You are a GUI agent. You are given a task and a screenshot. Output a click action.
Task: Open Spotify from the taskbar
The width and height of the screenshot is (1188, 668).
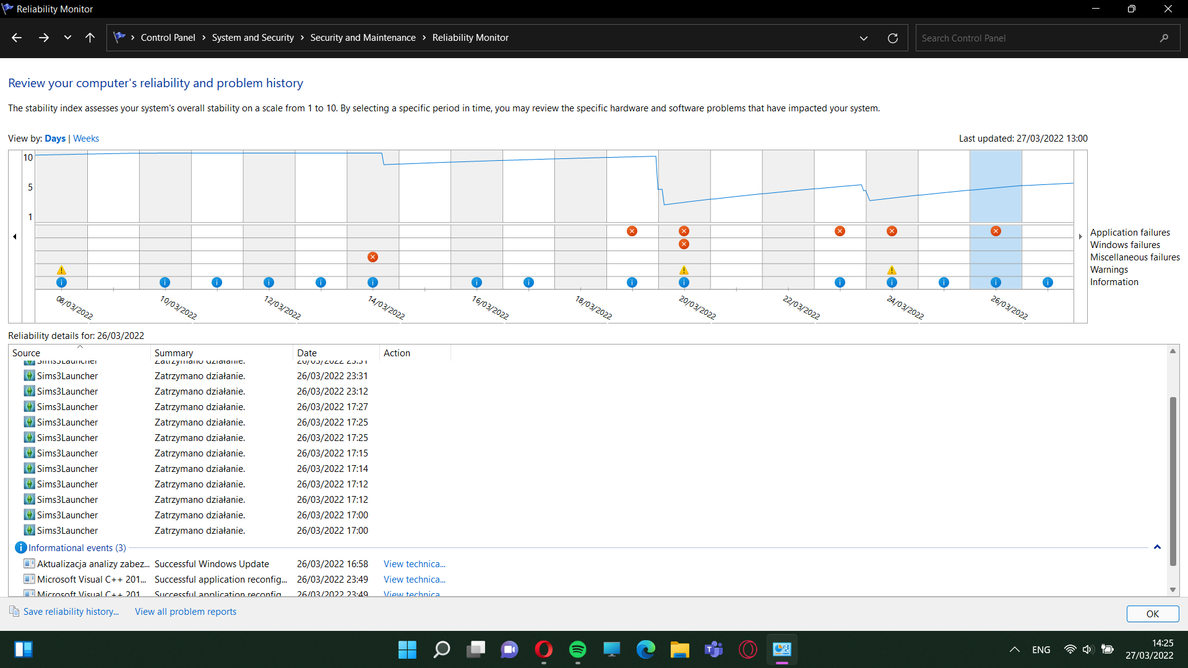tap(577, 649)
